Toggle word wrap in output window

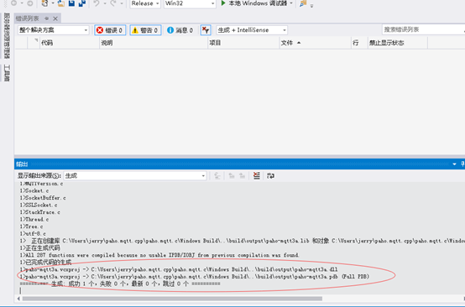tap(270, 175)
